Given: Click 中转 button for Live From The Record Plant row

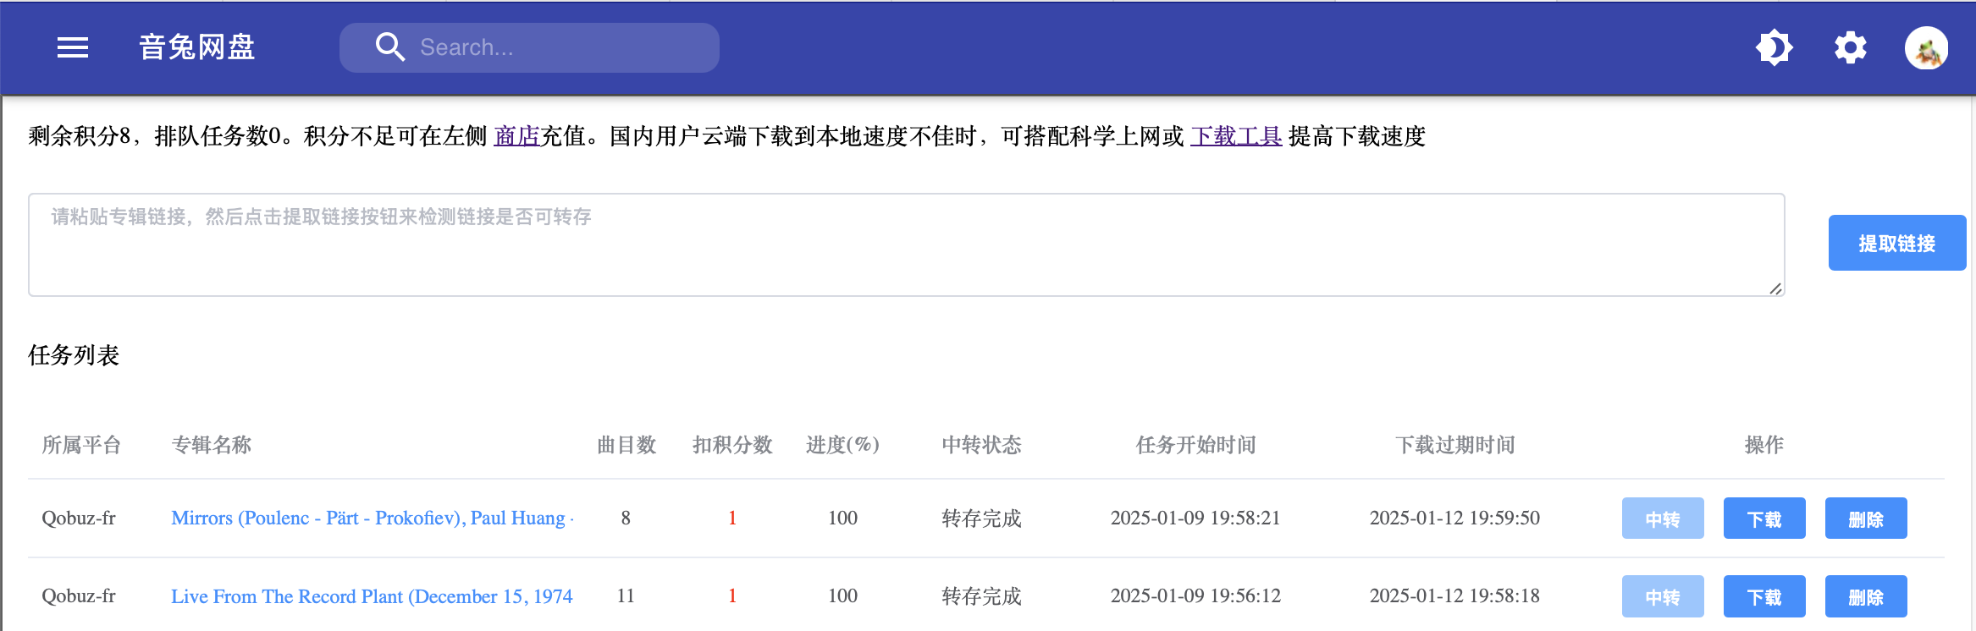Looking at the screenshot, I should 1663,596.
